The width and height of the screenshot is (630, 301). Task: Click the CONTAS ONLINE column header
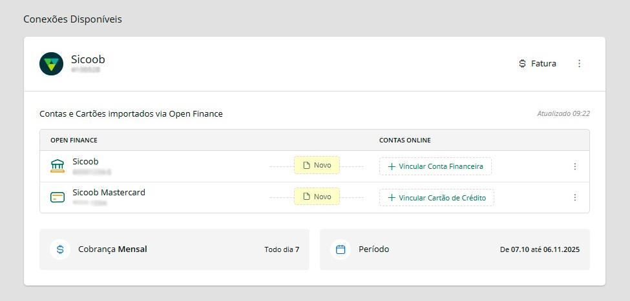tap(405, 141)
